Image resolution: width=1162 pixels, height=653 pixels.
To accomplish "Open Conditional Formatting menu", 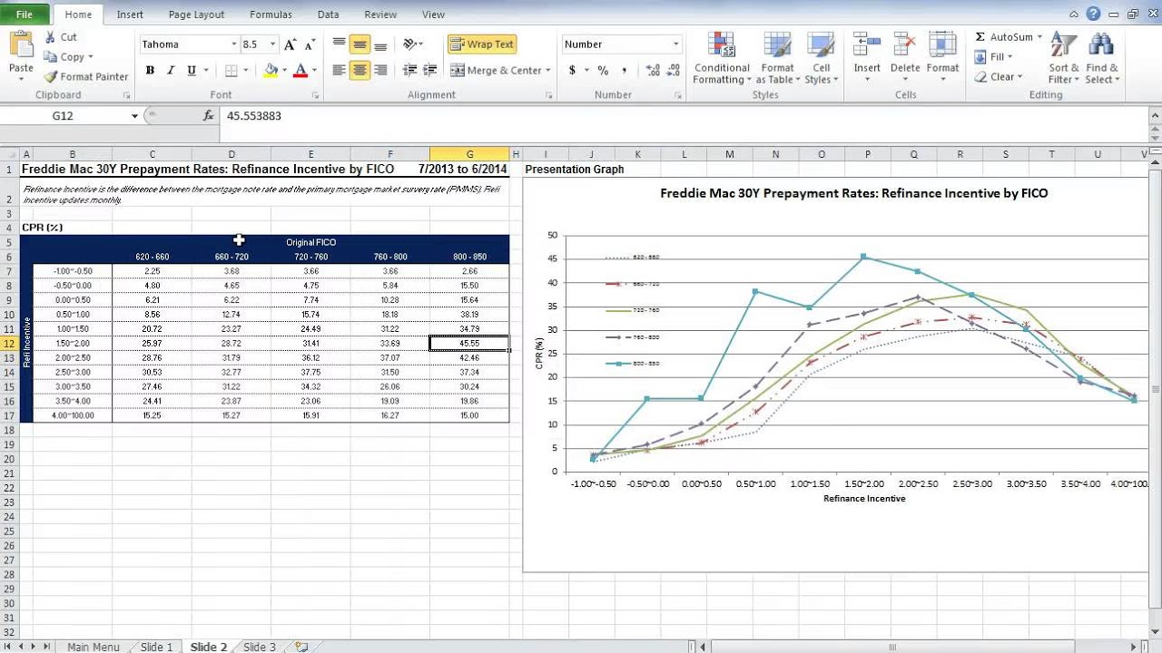I will point(722,59).
